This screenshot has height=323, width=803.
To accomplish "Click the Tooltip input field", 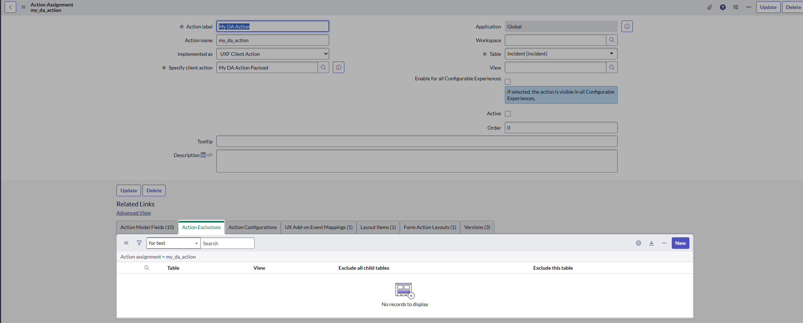I will (x=416, y=142).
